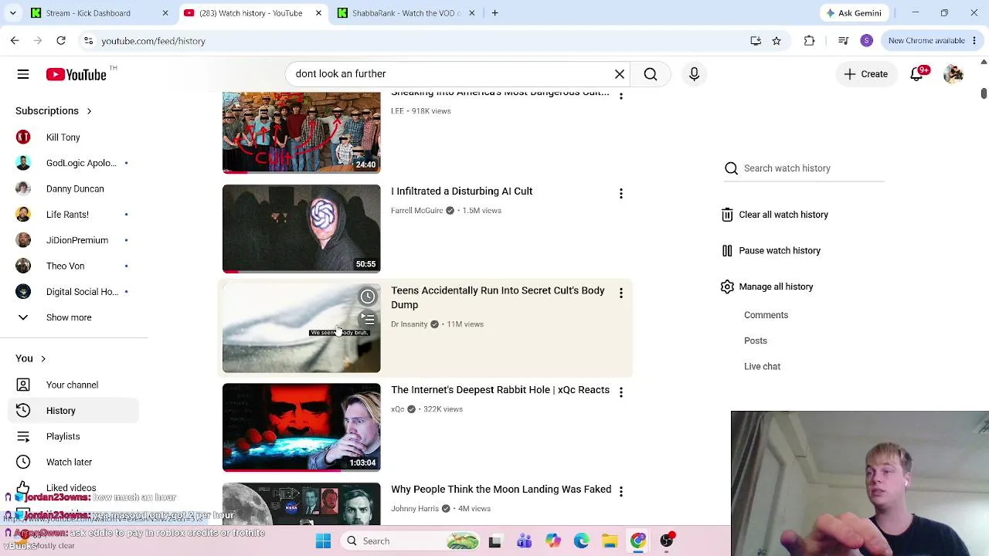Open Manage all history

[x=767, y=286]
